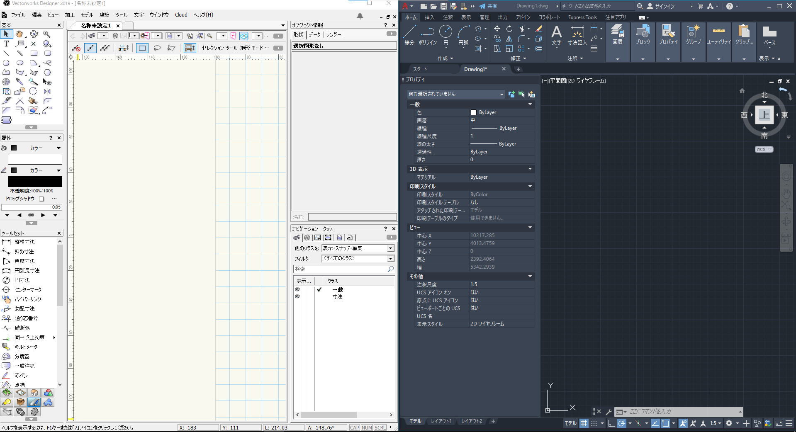Click the 検索 class search field
The image size is (796, 432).
click(344, 269)
